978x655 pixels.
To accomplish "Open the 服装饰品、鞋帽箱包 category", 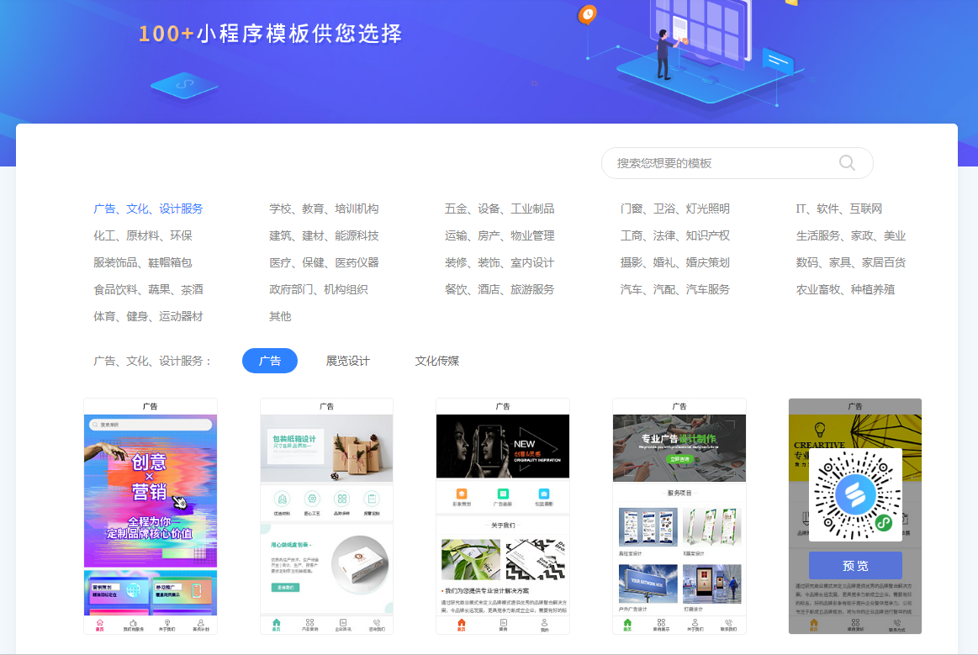I will (x=143, y=262).
